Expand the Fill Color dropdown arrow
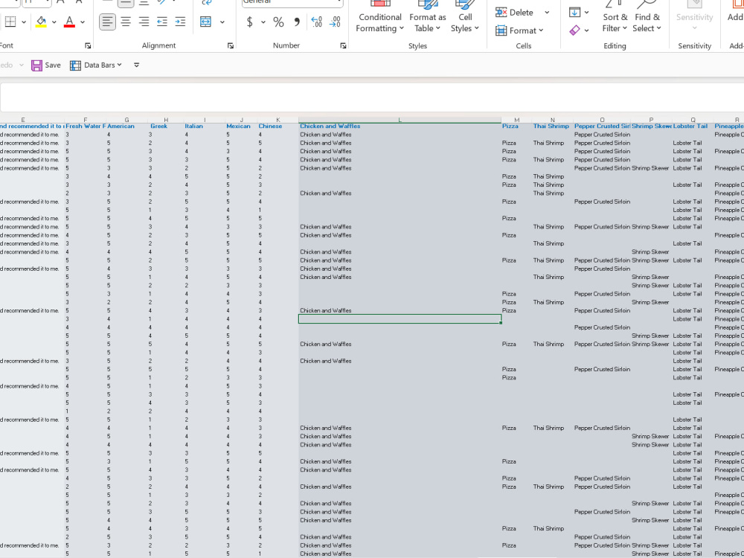 point(54,22)
